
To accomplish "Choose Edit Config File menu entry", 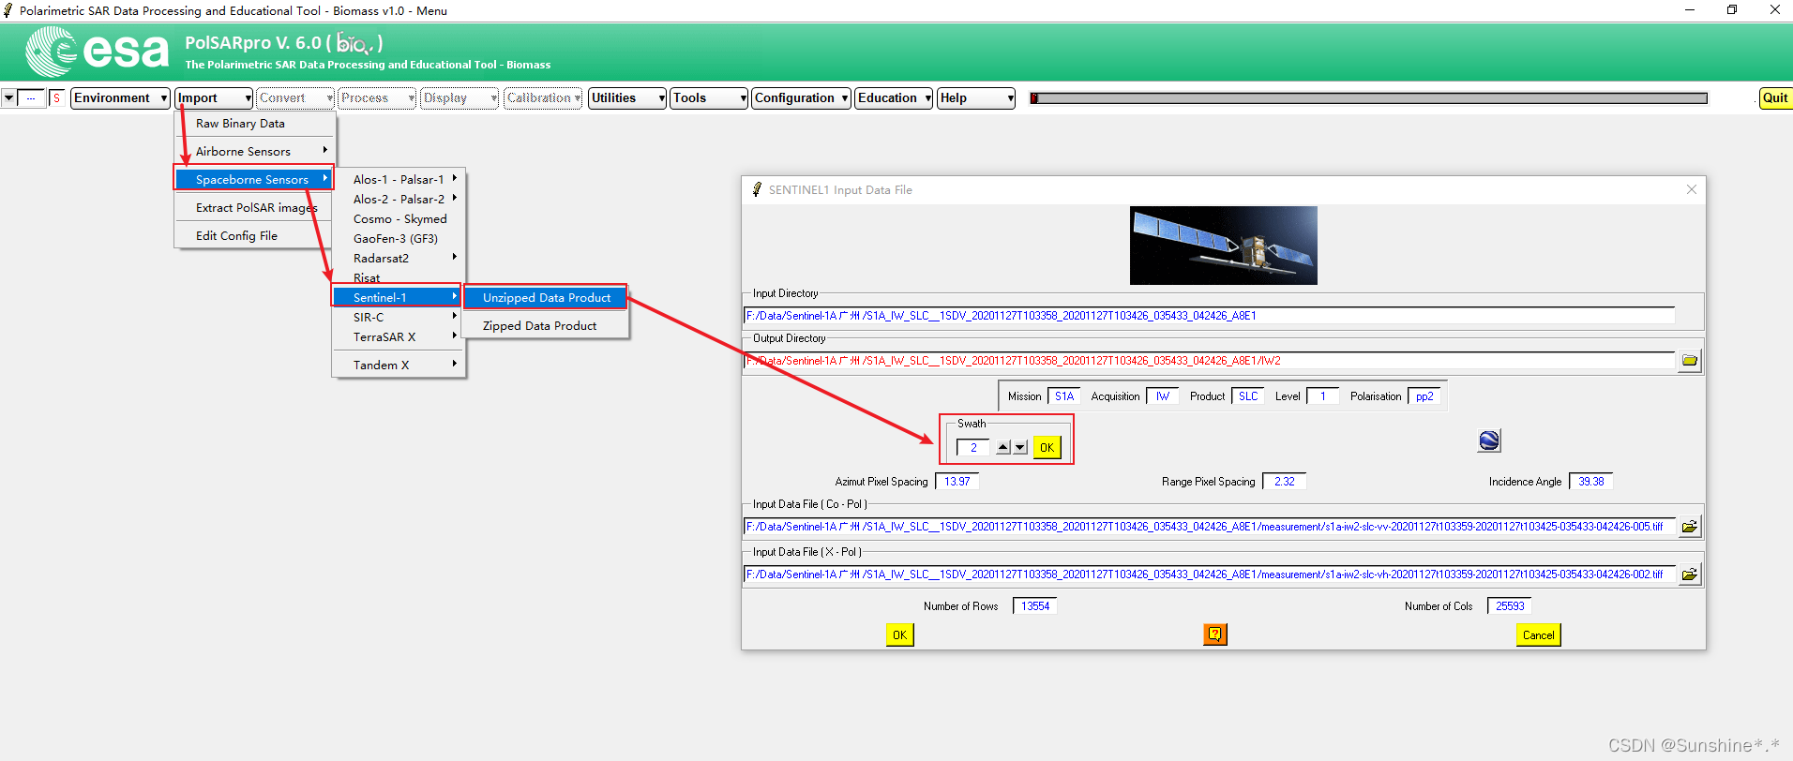I will [x=254, y=236].
